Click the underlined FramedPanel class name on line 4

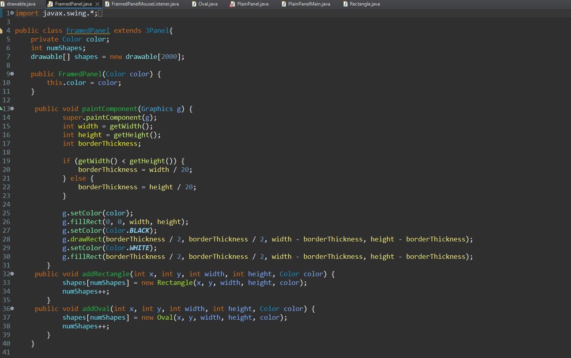click(x=88, y=30)
